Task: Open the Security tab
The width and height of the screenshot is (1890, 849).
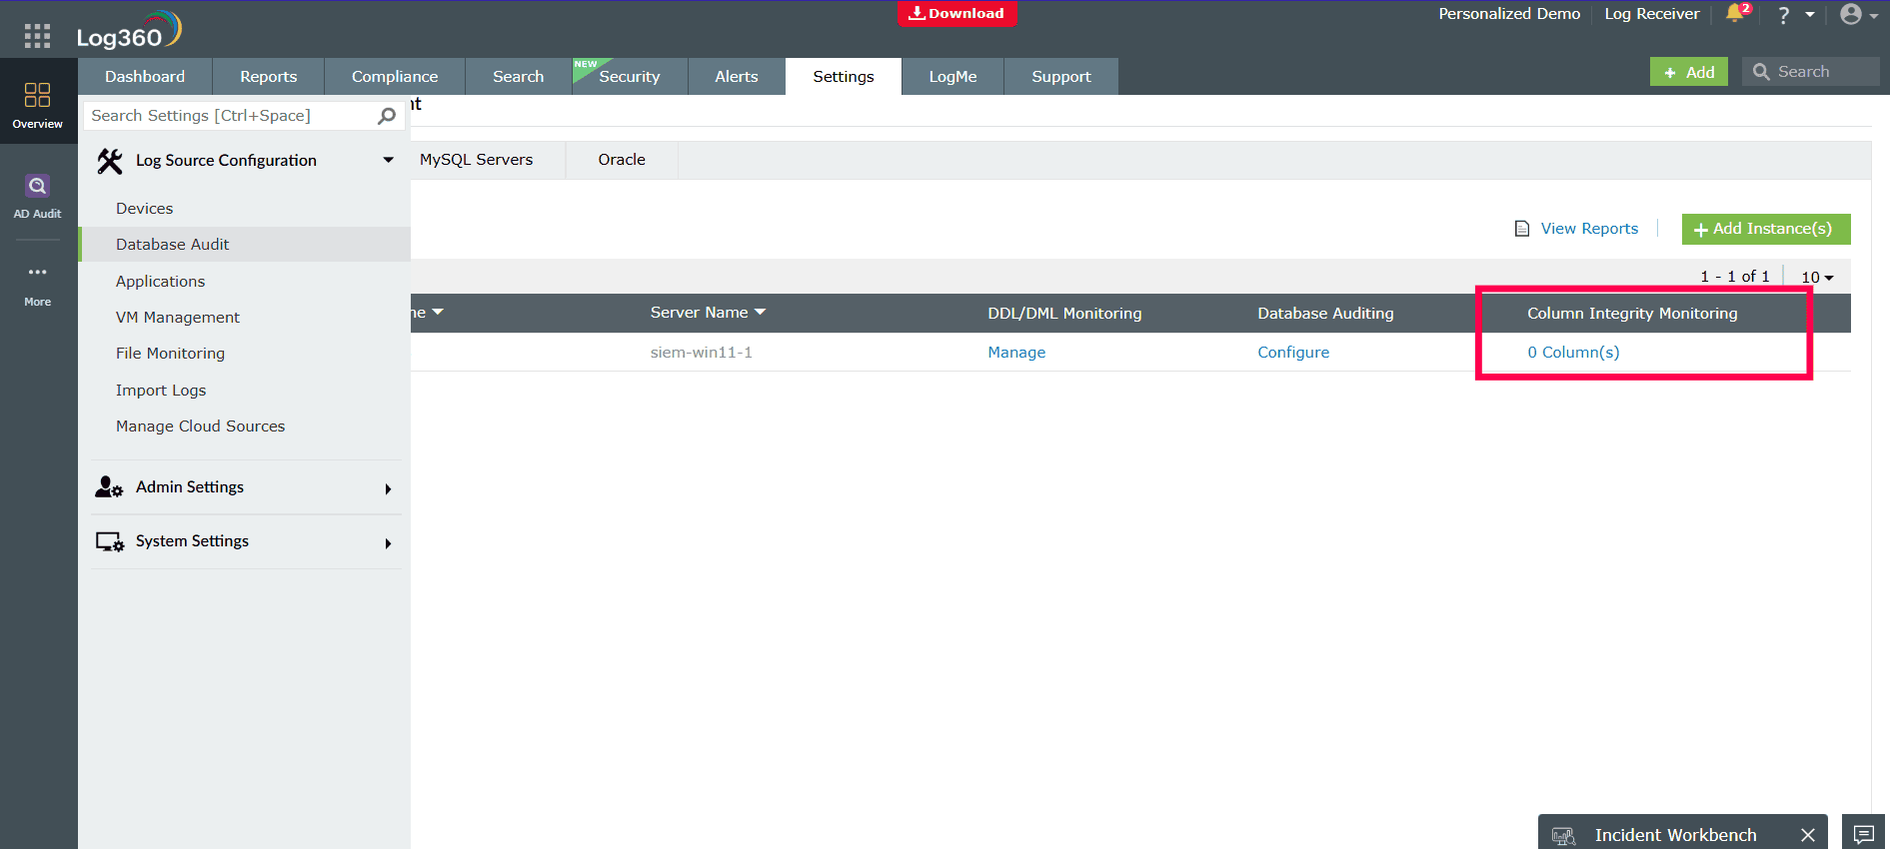Action: (630, 77)
